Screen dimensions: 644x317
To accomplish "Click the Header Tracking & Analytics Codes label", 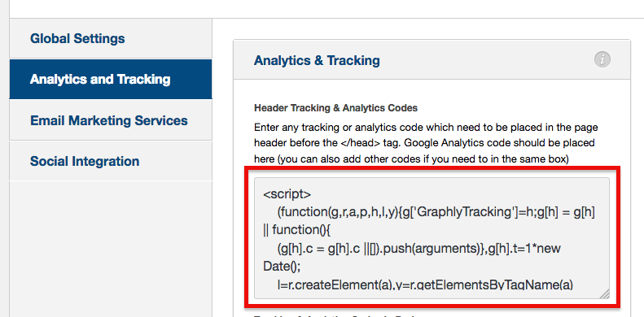I will click(336, 108).
